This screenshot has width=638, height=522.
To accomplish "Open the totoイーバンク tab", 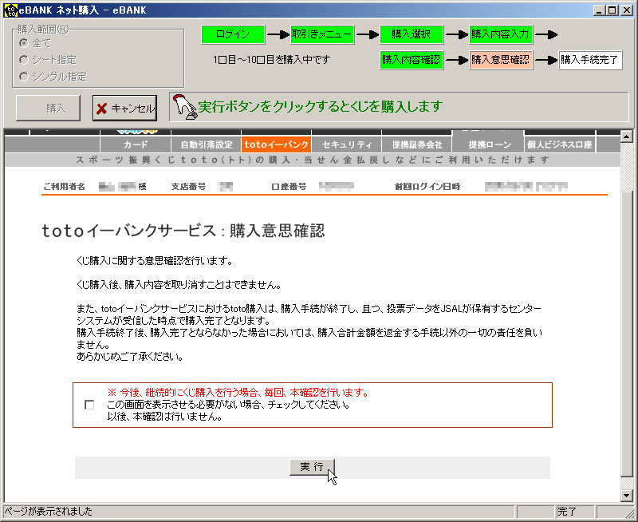I will (276, 144).
